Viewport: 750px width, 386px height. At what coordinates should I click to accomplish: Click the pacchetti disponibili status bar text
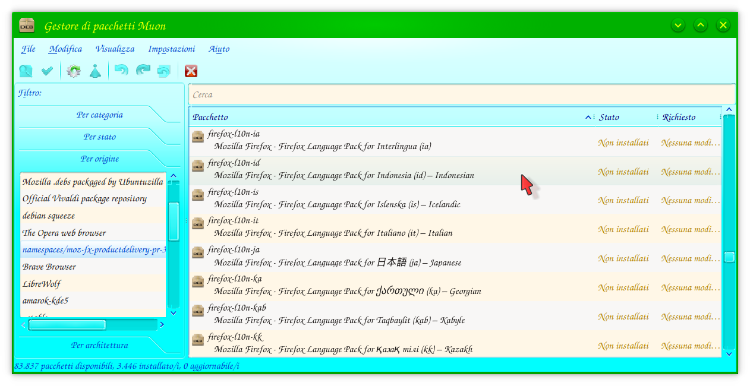pyautogui.click(x=127, y=366)
